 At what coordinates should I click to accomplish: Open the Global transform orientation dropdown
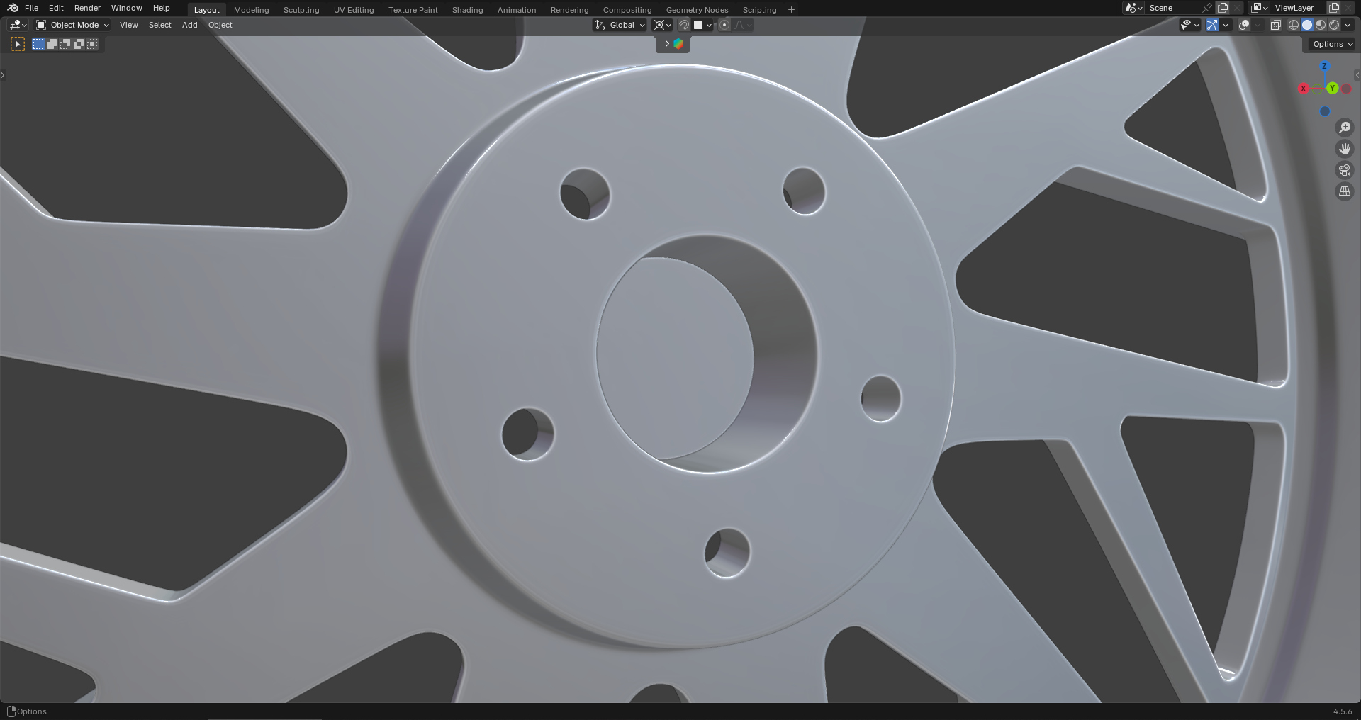pyautogui.click(x=620, y=25)
